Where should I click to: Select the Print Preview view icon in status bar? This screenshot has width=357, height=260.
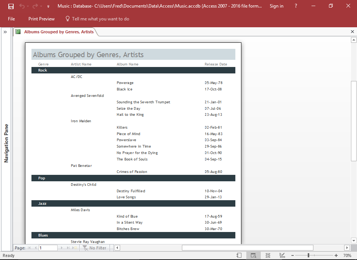point(253,255)
